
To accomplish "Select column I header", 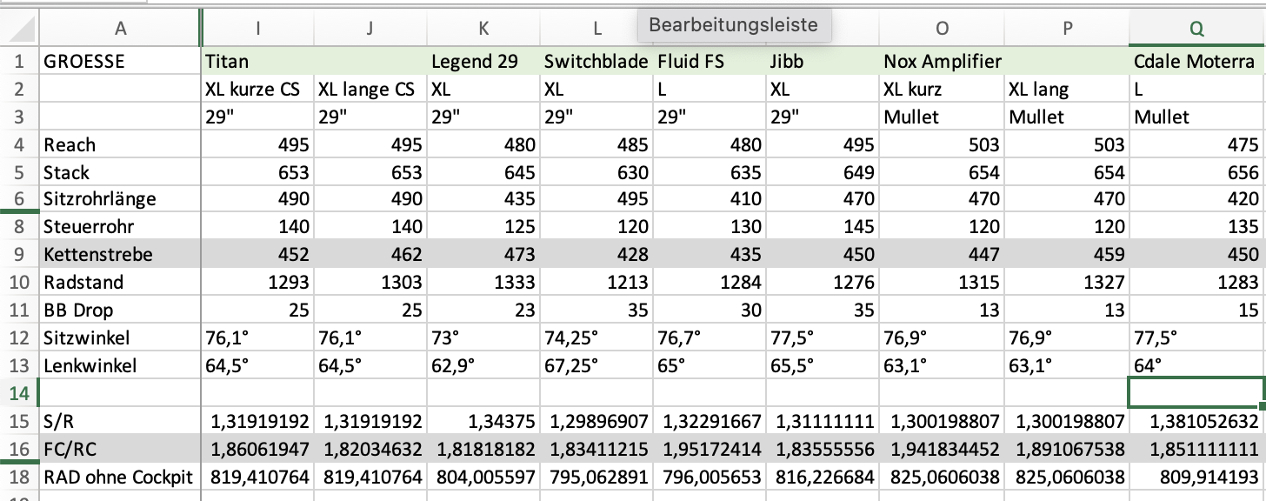I will pyautogui.click(x=257, y=28).
